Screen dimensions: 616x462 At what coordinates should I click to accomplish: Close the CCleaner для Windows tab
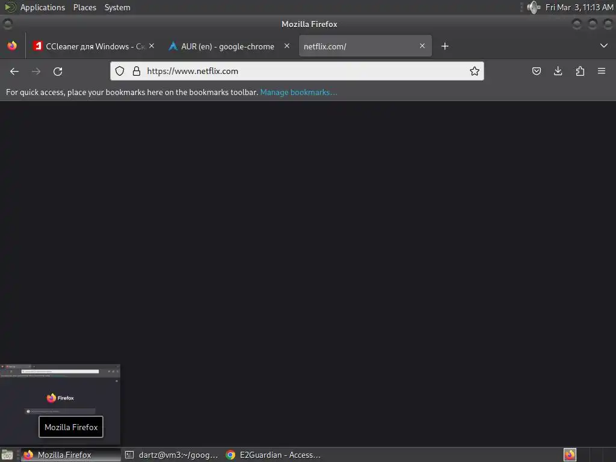[152, 46]
